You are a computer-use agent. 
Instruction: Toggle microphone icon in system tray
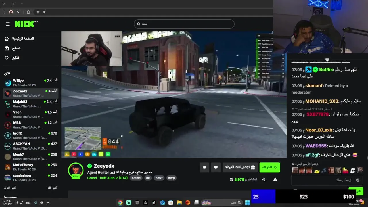36,203
